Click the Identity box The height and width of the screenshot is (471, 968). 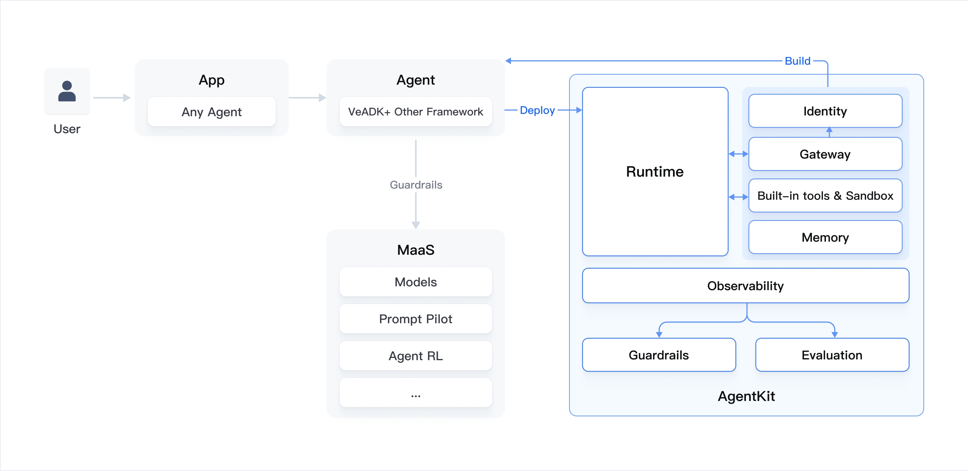click(x=825, y=111)
